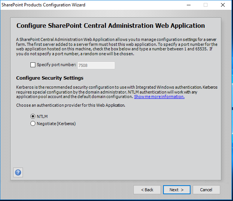
Task: Click the SharePoint Products Configuration Wizard title bar text
Action: pyautogui.click(x=43, y=5)
